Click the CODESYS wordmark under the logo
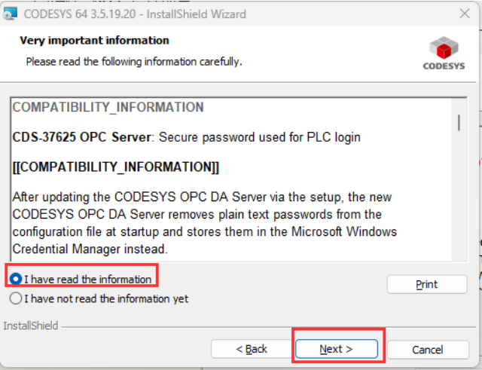 [x=444, y=66]
